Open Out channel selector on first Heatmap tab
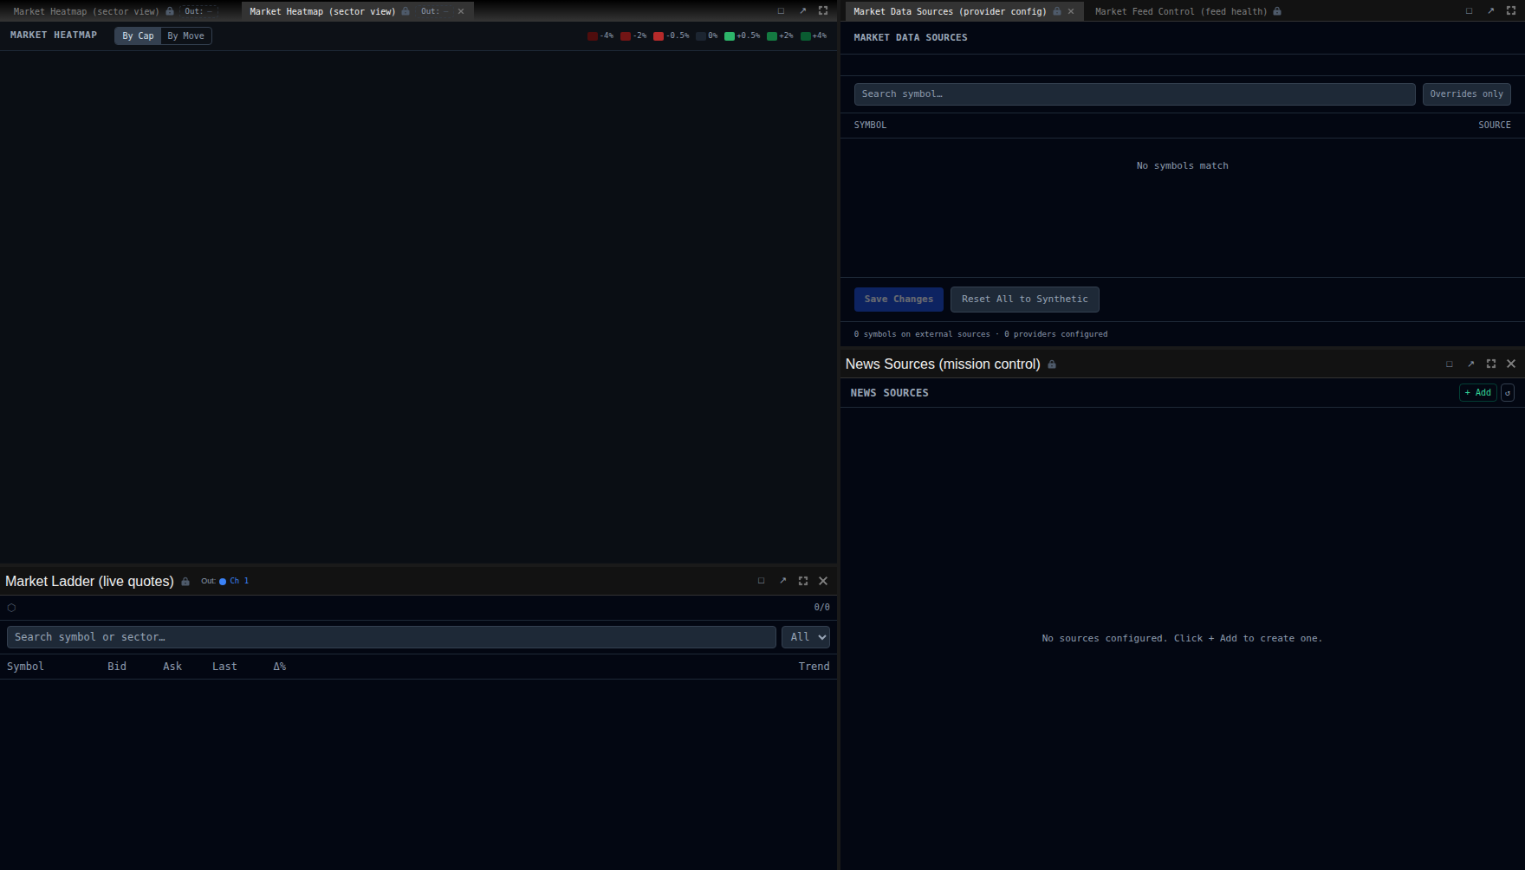Screen dimensions: 1525x870 pos(198,11)
